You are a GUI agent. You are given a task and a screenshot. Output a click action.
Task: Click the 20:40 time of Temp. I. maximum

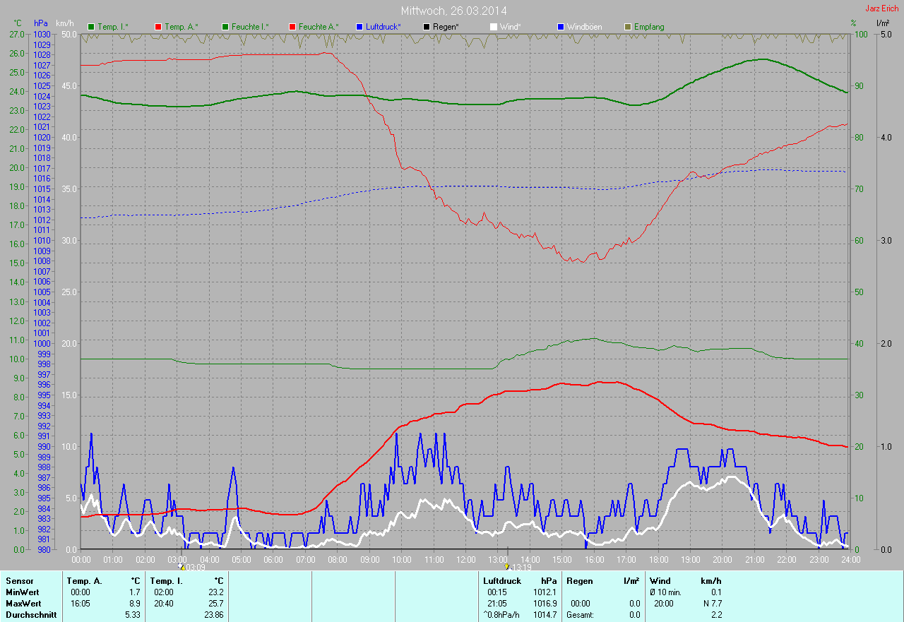pos(163,603)
